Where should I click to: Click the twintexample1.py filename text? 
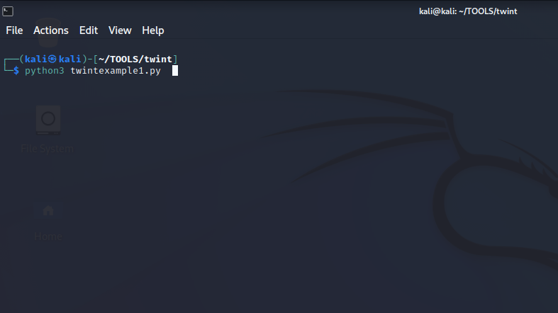[x=116, y=71]
